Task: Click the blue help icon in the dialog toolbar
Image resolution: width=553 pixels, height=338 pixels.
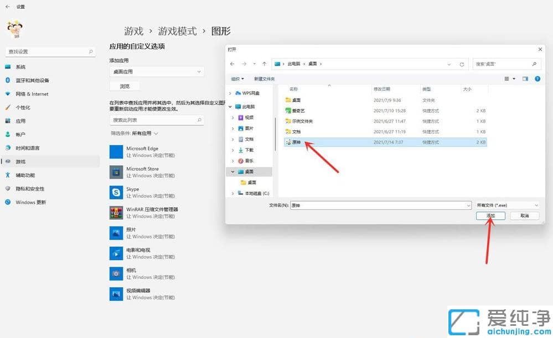Action: click(536, 78)
